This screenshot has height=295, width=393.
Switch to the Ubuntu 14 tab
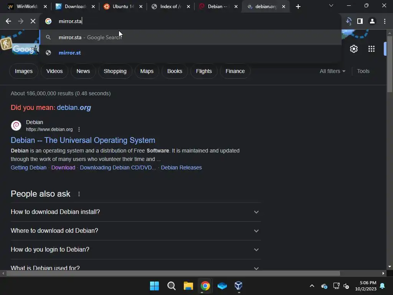(x=120, y=7)
